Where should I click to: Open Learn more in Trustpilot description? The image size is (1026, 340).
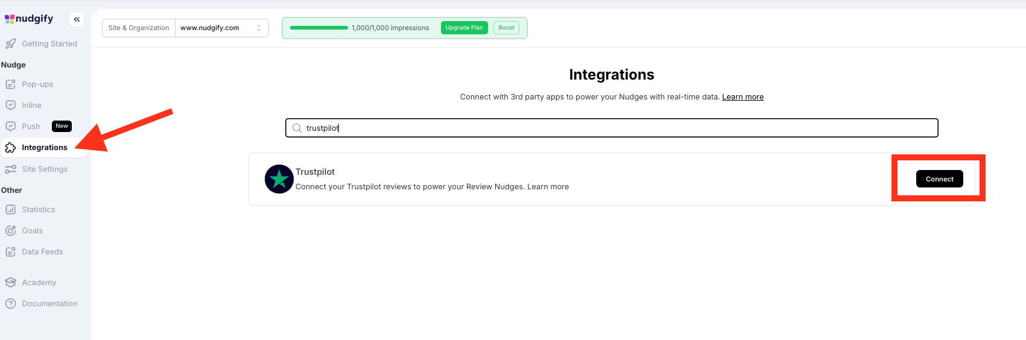[548, 187]
